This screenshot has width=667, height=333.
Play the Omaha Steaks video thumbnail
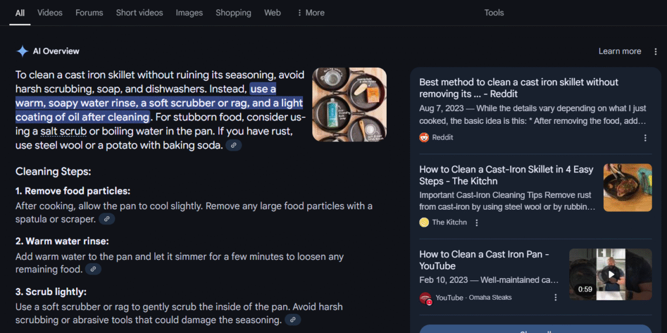[x=611, y=274]
